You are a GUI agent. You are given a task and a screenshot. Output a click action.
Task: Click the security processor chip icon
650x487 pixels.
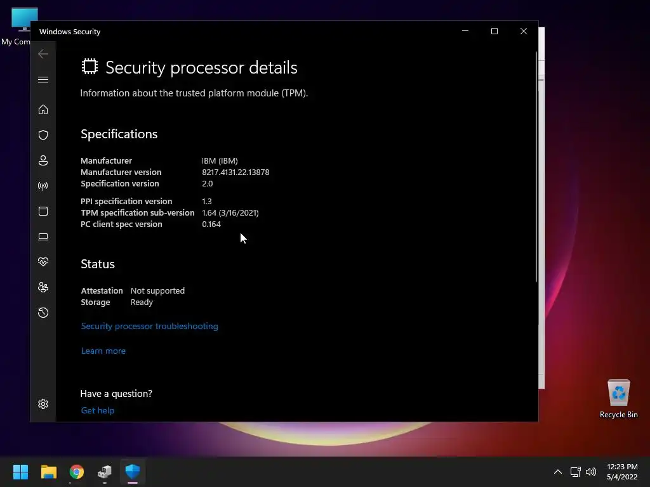tap(90, 67)
